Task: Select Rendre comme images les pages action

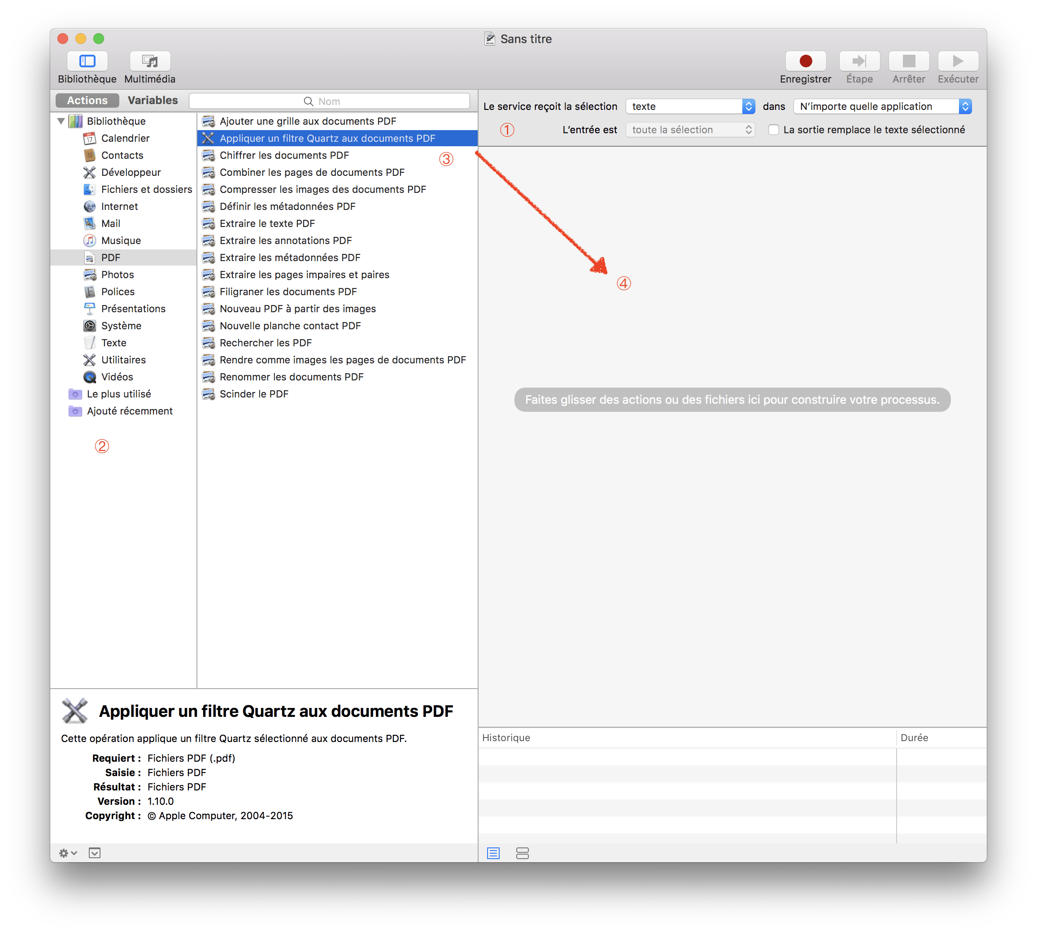Action: pyautogui.click(x=337, y=360)
